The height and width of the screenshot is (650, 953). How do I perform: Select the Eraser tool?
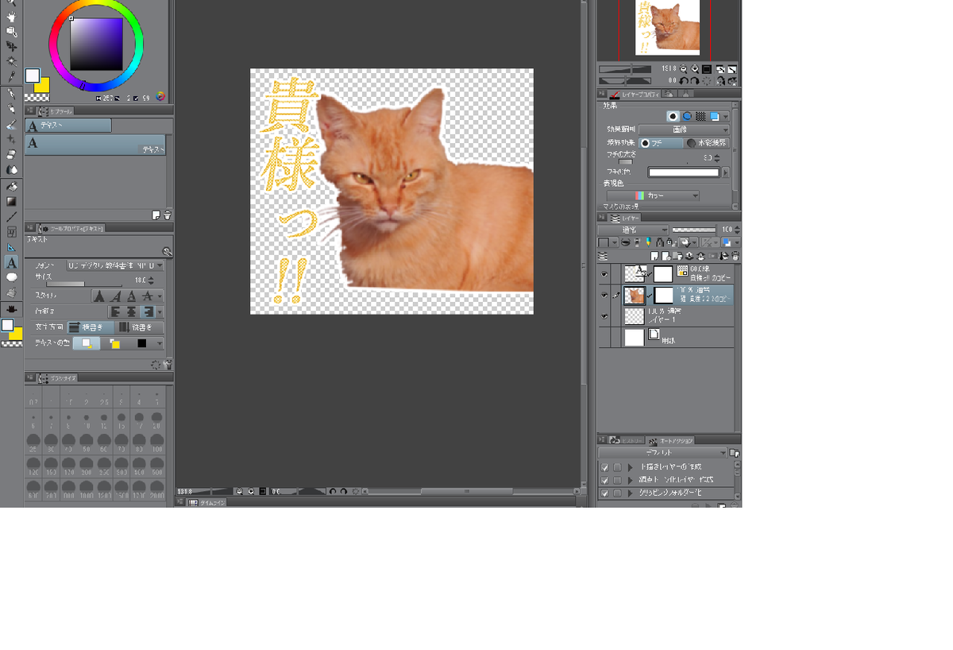click(11, 154)
